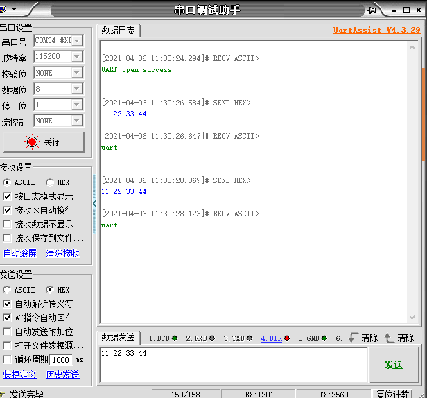Open the 数据位 8 dropdown

(77, 89)
